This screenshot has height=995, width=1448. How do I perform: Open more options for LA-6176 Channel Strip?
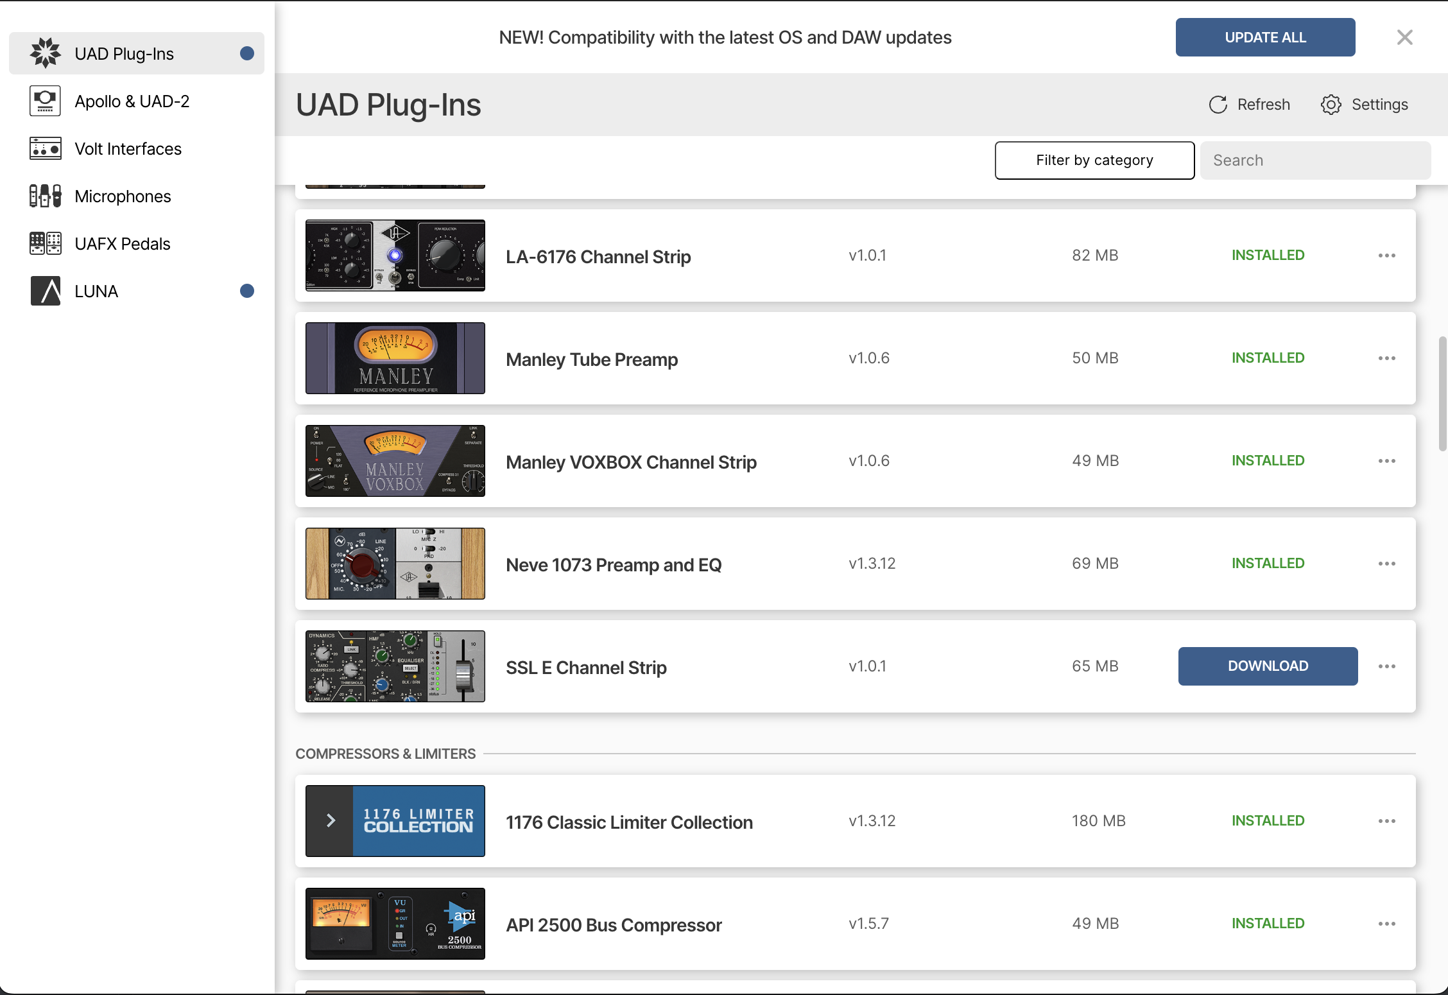click(1386, 255)
